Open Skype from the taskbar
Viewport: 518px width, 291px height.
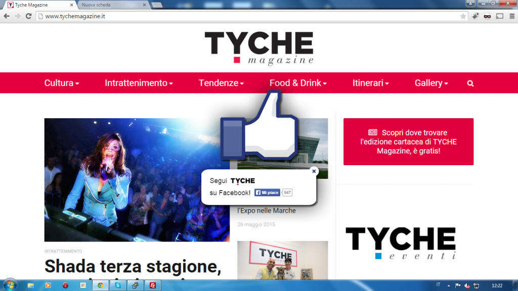point(118,285)
